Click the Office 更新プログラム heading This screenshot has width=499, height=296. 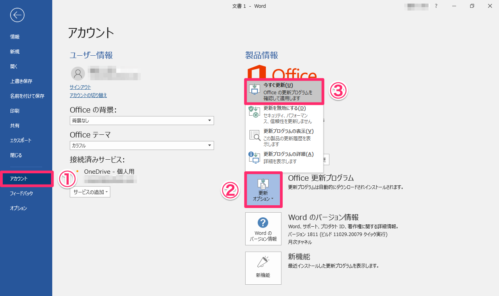click(321, 178)
